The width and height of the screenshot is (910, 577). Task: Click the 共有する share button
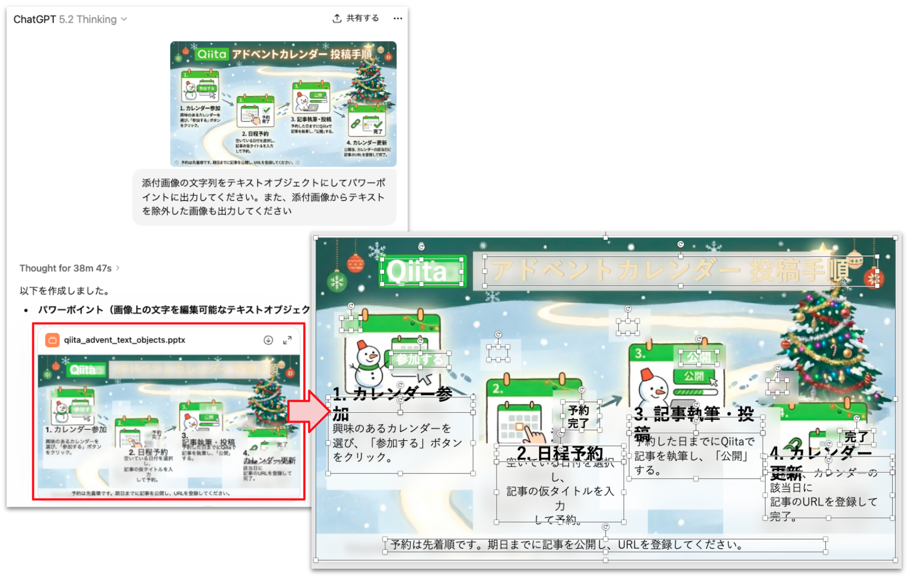356,18
